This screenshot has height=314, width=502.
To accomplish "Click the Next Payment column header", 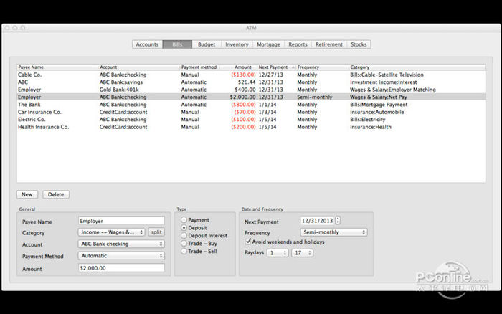I will coord(276,67).
